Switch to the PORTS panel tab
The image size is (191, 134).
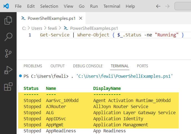point(142,66)
